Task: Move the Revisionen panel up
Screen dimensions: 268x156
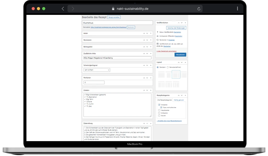Action: point(144,40)
